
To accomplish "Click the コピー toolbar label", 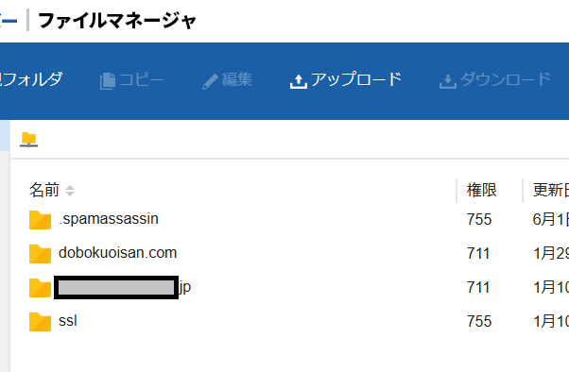I will 141,79.
